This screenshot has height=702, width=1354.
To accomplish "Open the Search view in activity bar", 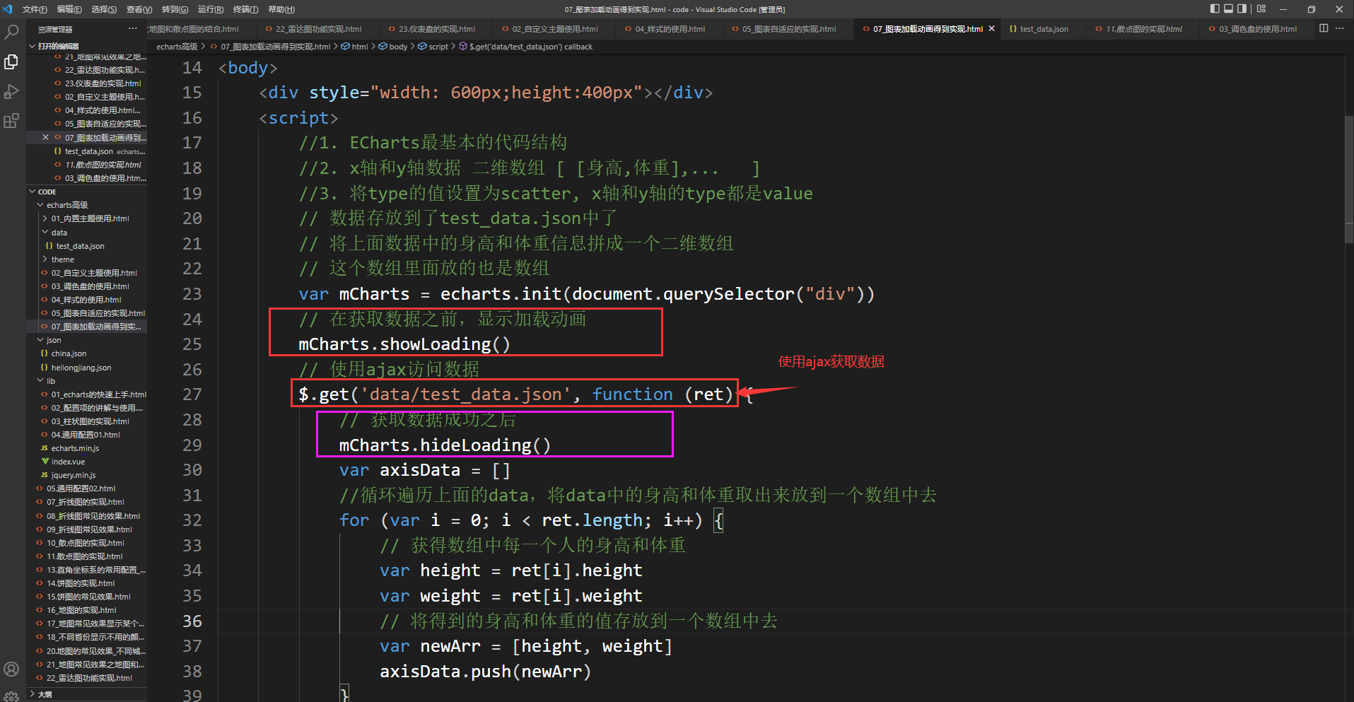I will [11, 32].
